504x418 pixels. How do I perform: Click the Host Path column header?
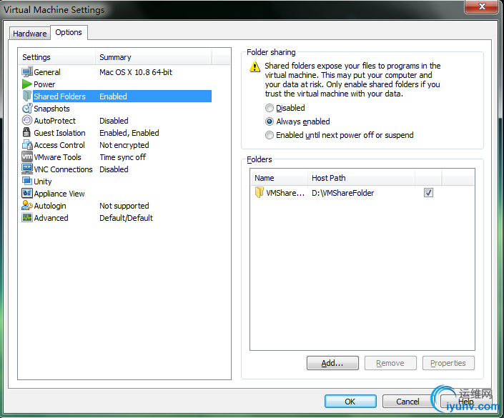coord(361,178)
